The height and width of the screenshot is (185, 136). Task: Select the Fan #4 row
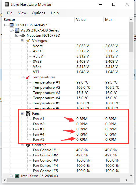pos(66,134)
